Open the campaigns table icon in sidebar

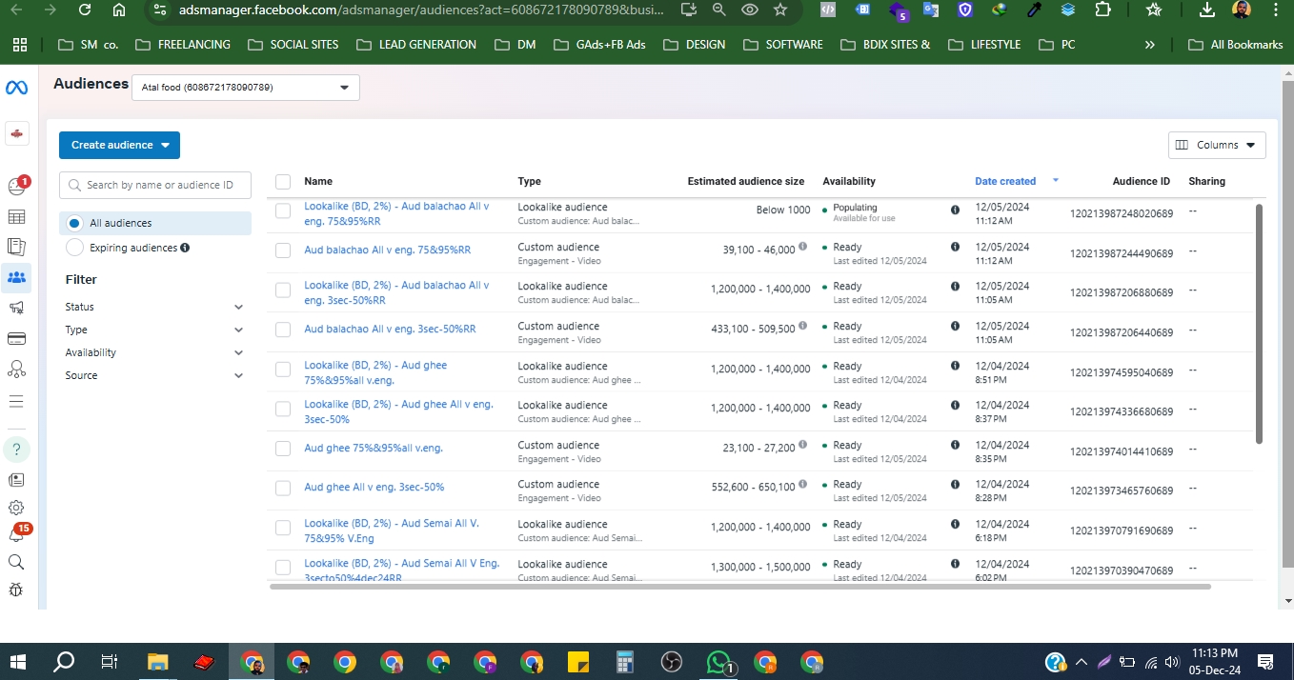(x=16, y=217)
